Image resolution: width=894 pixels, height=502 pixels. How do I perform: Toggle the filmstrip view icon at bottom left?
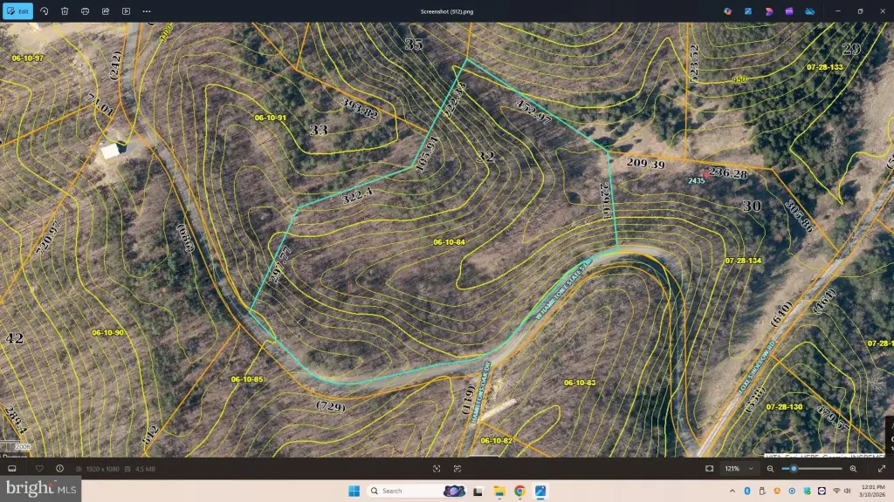click(x=12, y=469)
